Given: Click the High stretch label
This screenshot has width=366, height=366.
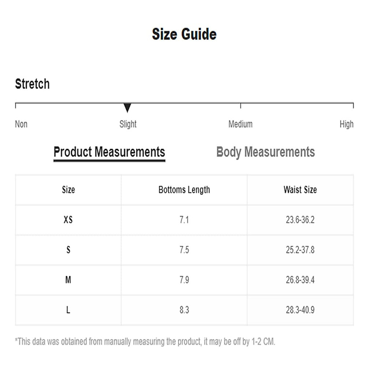Looking at the screenshot, I should point(346,124).
